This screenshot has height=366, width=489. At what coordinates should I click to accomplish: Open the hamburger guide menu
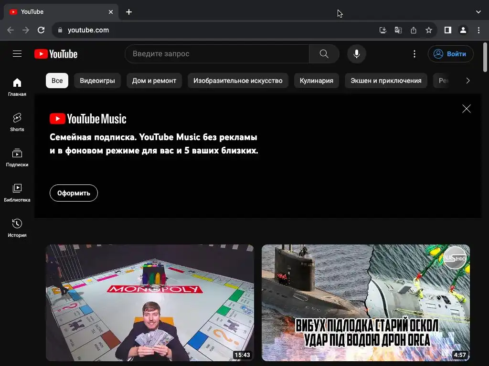point(17,54)
